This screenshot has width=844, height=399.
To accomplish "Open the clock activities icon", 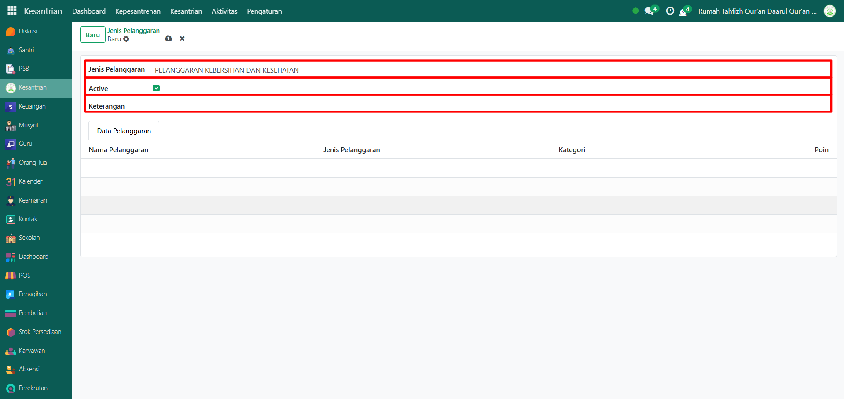I will coord(670,11).
